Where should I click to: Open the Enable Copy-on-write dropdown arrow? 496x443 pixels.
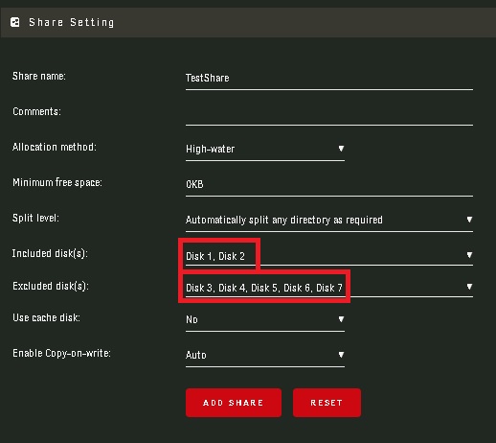coord(341,355)
